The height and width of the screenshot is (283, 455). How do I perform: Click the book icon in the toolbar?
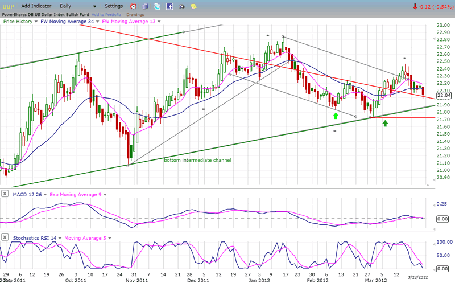pos(144,6)
